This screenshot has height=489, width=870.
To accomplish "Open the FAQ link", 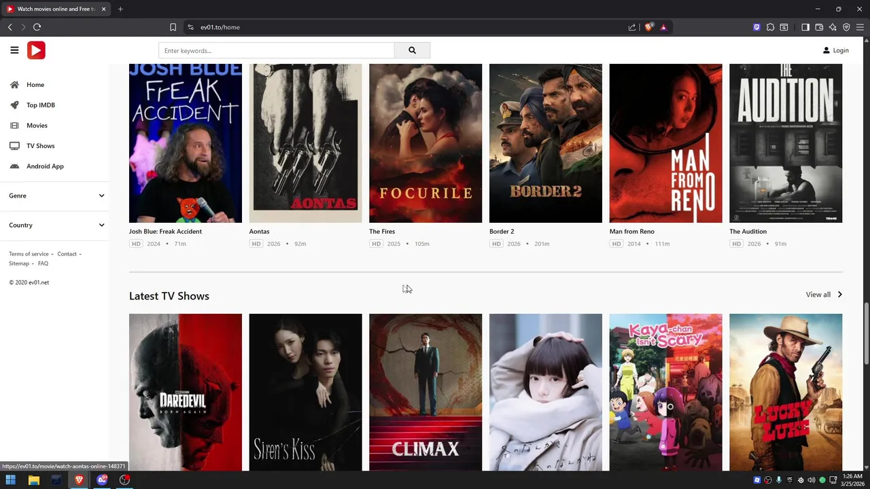I will pos(43,264).
